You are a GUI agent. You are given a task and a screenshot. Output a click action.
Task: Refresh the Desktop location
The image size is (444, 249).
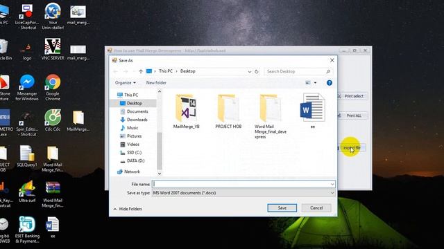257,71
